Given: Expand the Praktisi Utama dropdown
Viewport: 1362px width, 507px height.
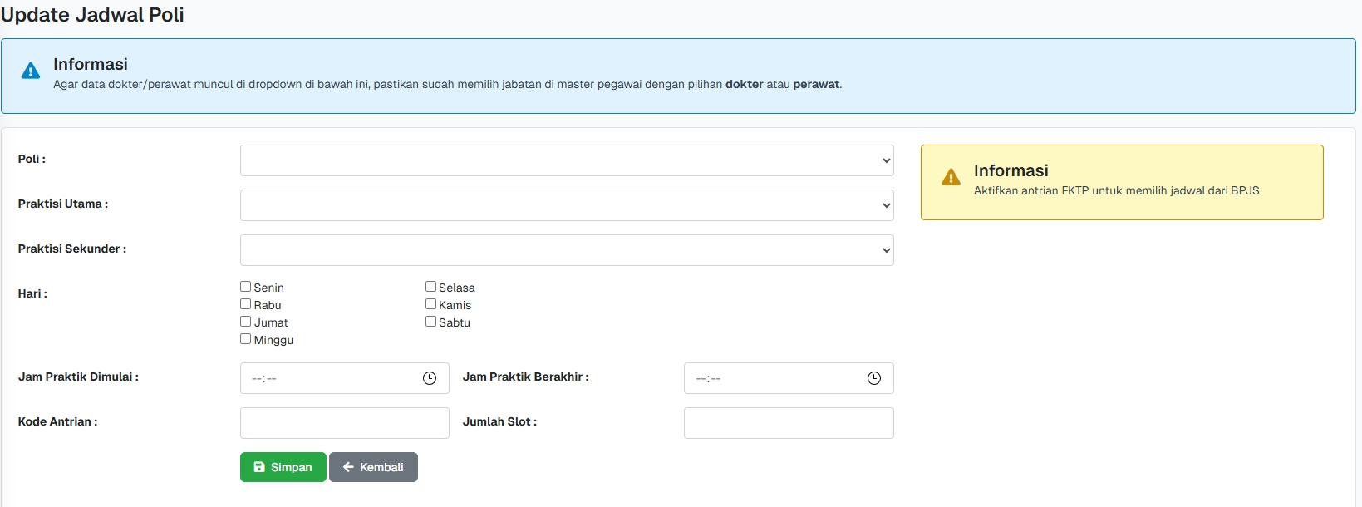Looking at the screenshot, I should (x=566, y=205).
